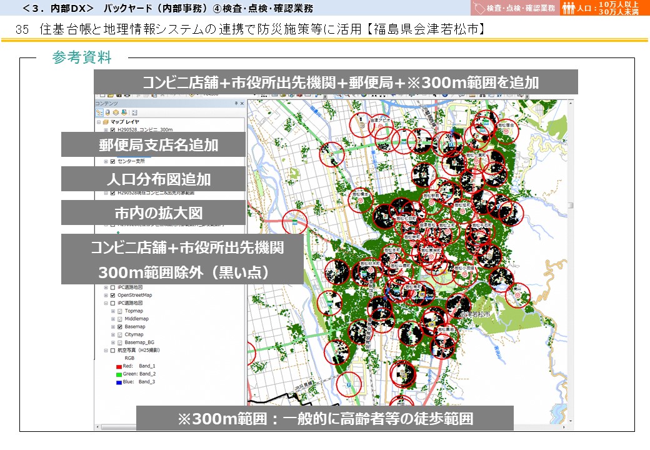Toggle the Middlemap sublayer checkbox
This screenshot has height=450, width=650.
(120, 319)
